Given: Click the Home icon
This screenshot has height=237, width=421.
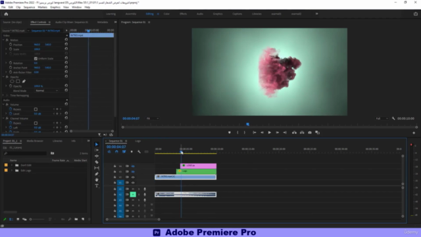Looking at the screenshot, I should click(6, 14).
